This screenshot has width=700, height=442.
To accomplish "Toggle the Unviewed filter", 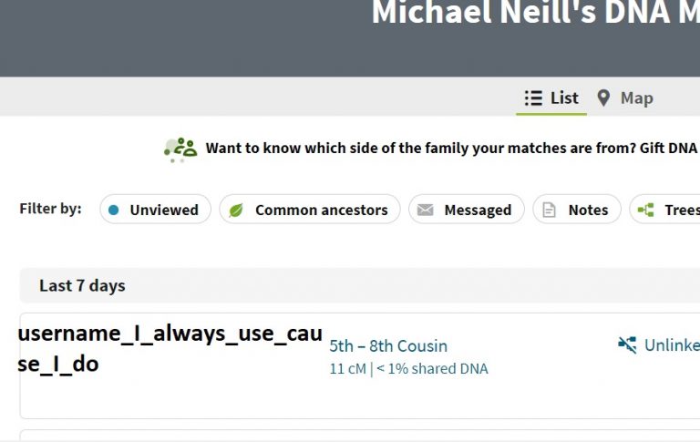I will click(156, 210).
